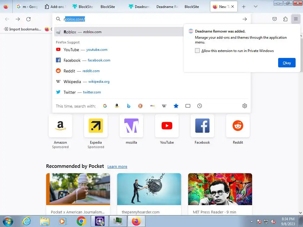Image resolution: width=303 pixels, height=227 pixels.
Task: Search this time with Amazon
Action: (x=117, y=106)
